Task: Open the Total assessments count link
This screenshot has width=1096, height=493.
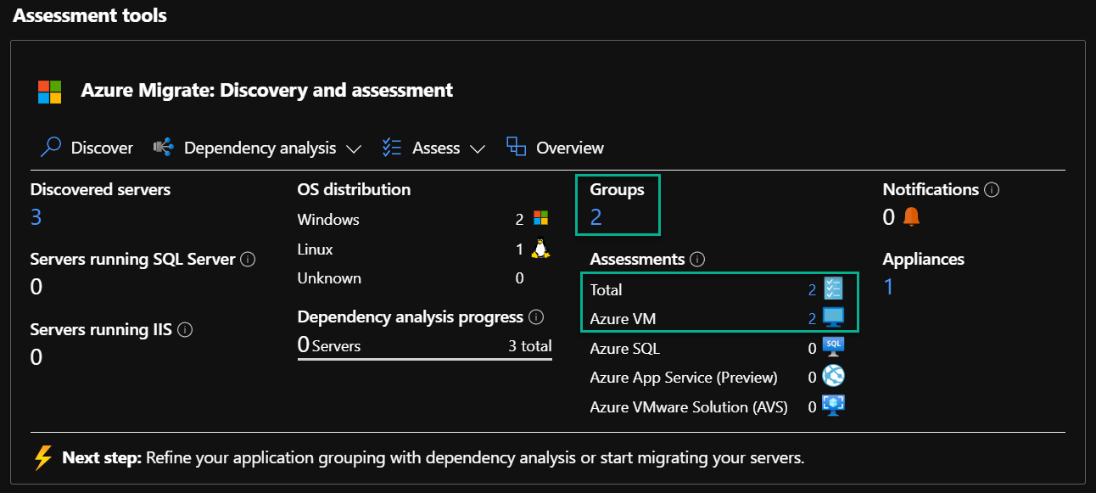Action: [812, 290]
